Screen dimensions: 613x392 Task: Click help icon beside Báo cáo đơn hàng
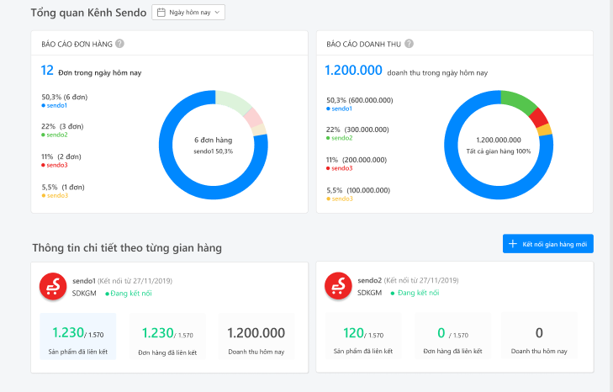[x=119, y=44]
